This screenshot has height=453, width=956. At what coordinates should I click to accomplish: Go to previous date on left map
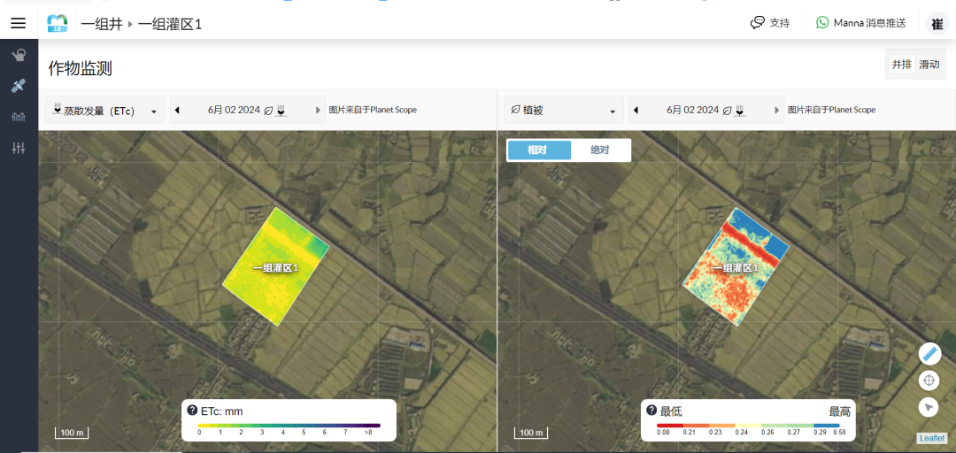pos(177,111)
